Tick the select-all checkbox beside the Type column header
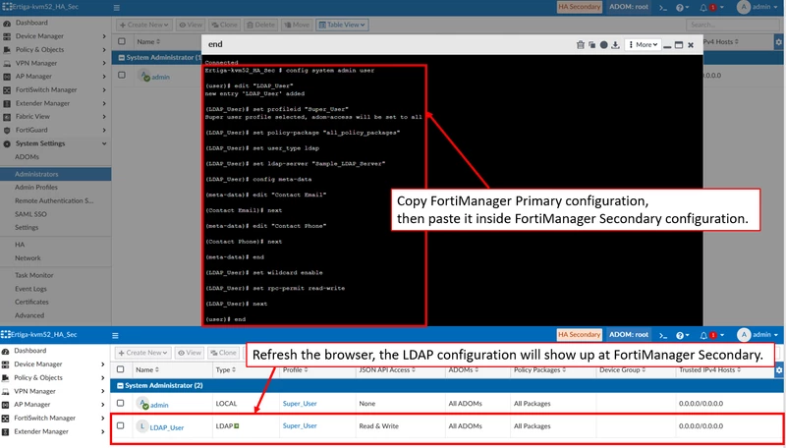The image size is (786, 448). pyautogui.click(x=120, y=369)
